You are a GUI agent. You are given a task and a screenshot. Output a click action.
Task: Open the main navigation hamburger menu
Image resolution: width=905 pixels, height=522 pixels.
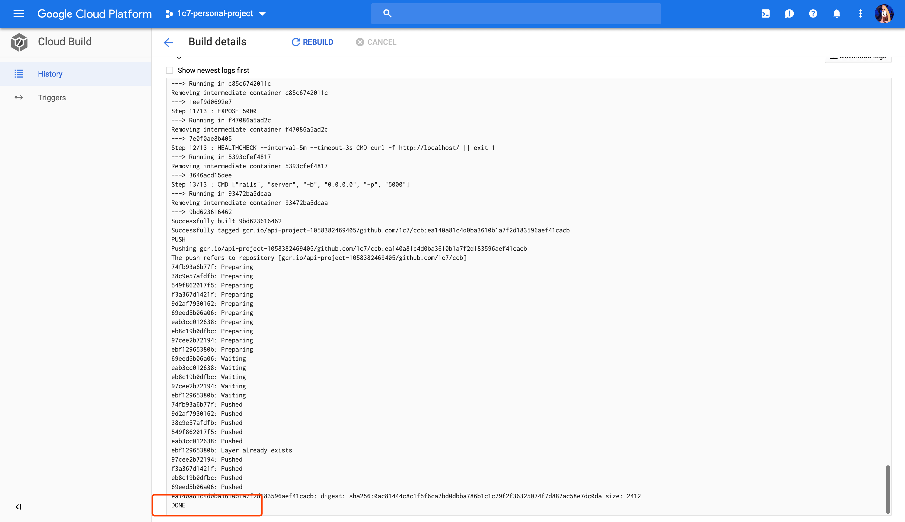click(19, 14)
